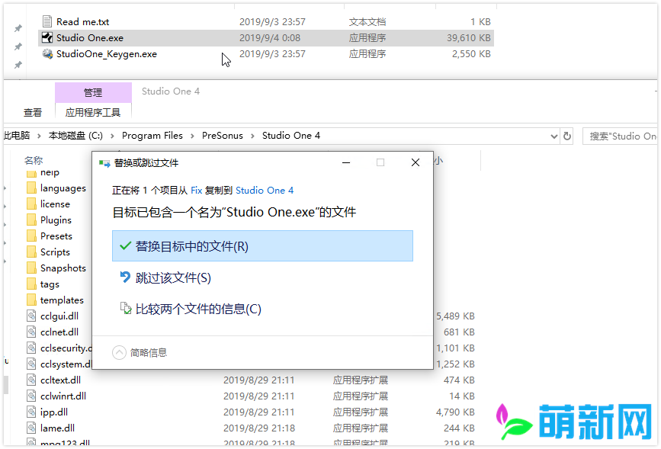661x449 pixels.
Task: Click the Scripts folder icon
Action: 31,252
